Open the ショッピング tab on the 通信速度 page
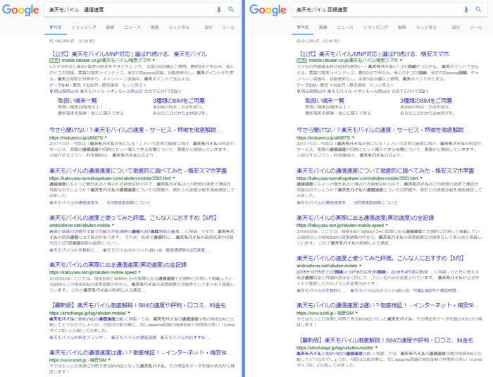This screenshot has width=493, height=377. coord(84,27)
